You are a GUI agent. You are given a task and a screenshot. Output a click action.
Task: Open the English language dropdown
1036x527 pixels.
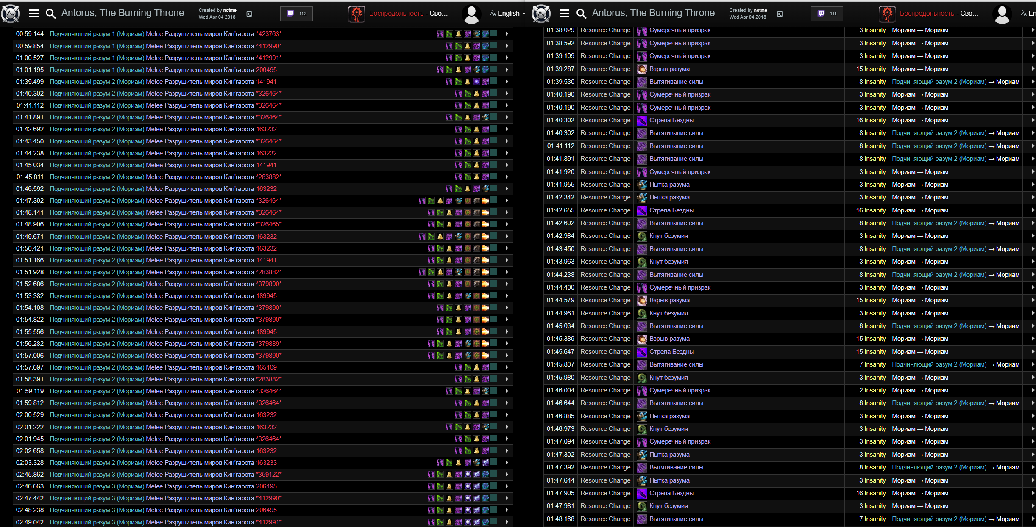[507, 14]
